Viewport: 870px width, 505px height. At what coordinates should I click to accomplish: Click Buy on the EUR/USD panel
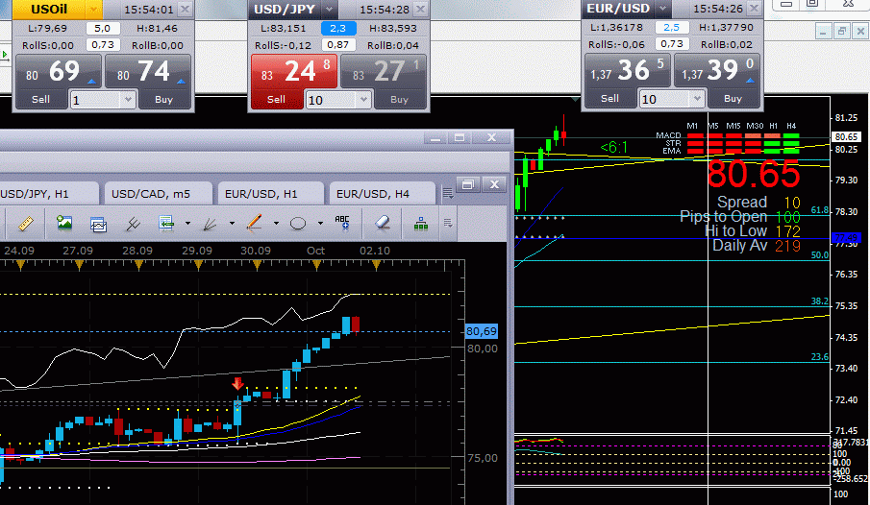(733, 98)
